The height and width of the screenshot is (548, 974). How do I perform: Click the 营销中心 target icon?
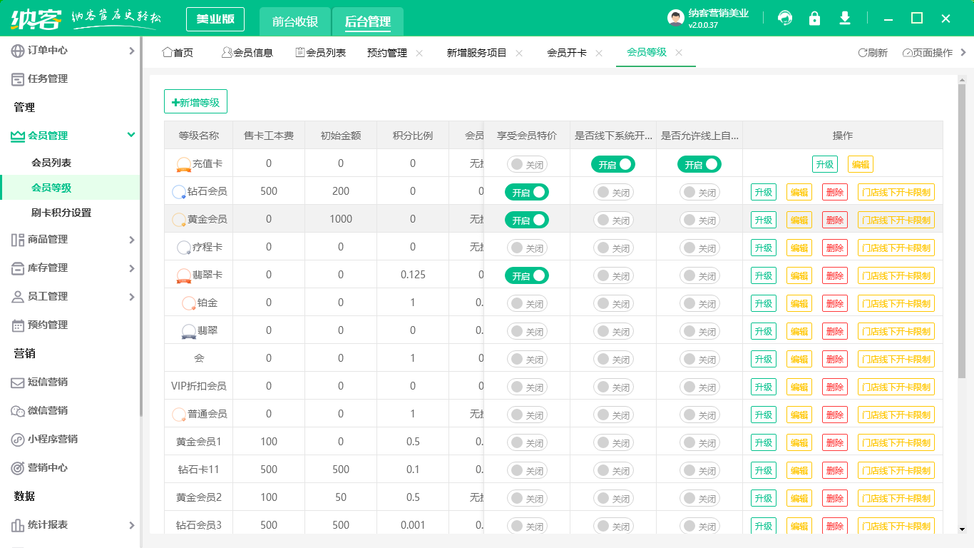[x=18, y=468]
